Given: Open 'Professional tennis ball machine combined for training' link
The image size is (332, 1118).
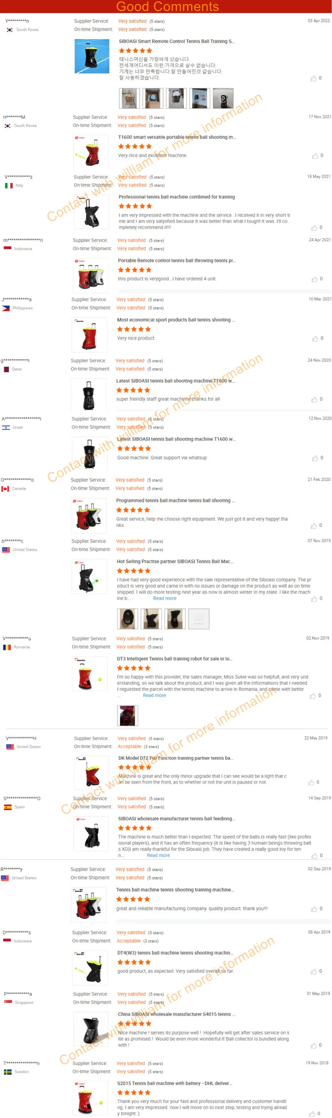Looking at the screenshot, I should tap(177, 197).
